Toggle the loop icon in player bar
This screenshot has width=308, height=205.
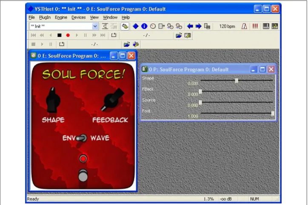point(114,35)
